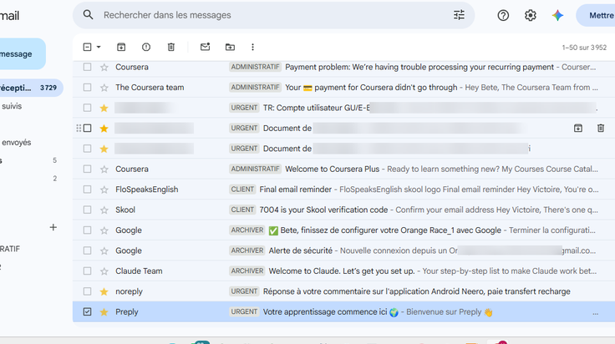Open the envoyés sent folder
This screenshot has width=615, height=344.
[16, 143]
